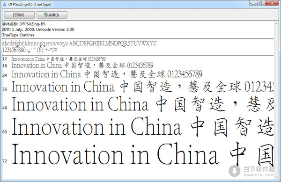Select the 24-point Innovation in China sample
This screenshot has width=281, height=182.
[x=107, y=74]
